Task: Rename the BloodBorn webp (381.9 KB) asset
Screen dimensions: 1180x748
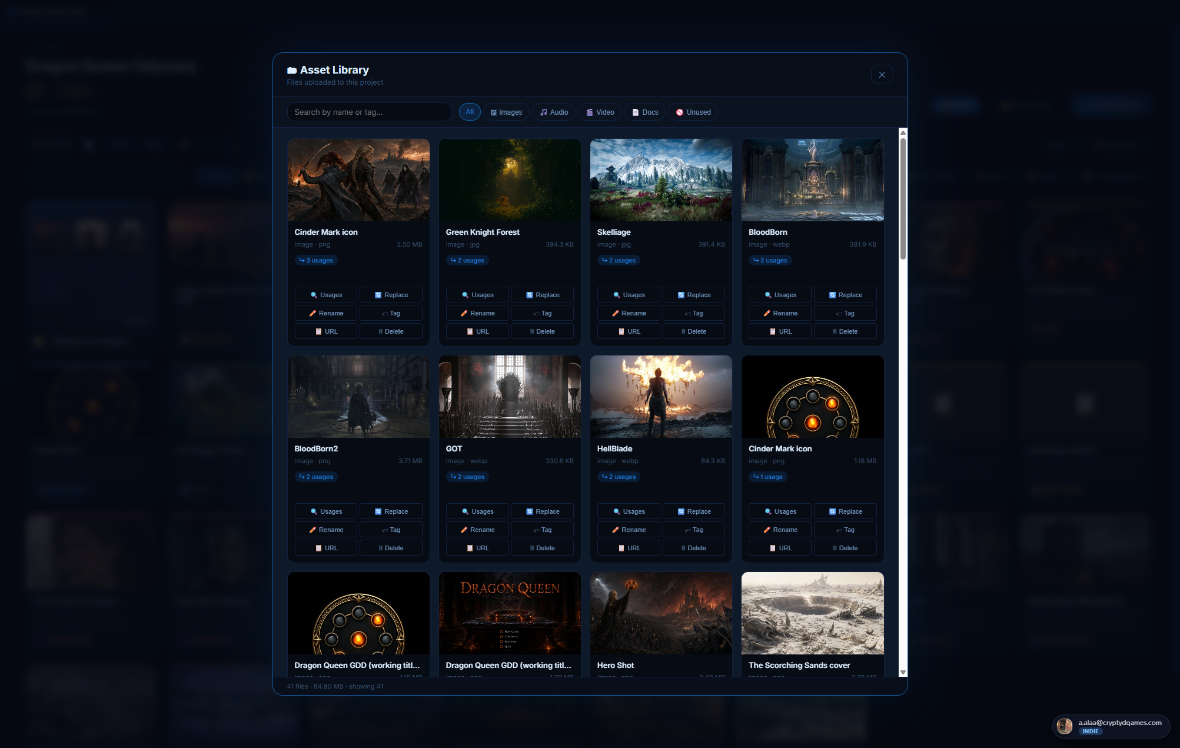Action: click(x=780, y=313)
